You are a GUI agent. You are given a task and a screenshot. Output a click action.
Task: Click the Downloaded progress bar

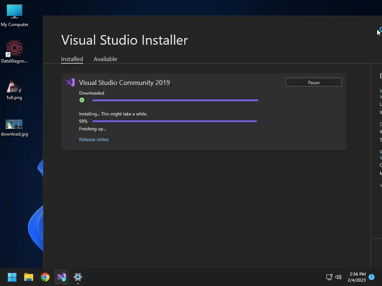click(x=175, y=100)
